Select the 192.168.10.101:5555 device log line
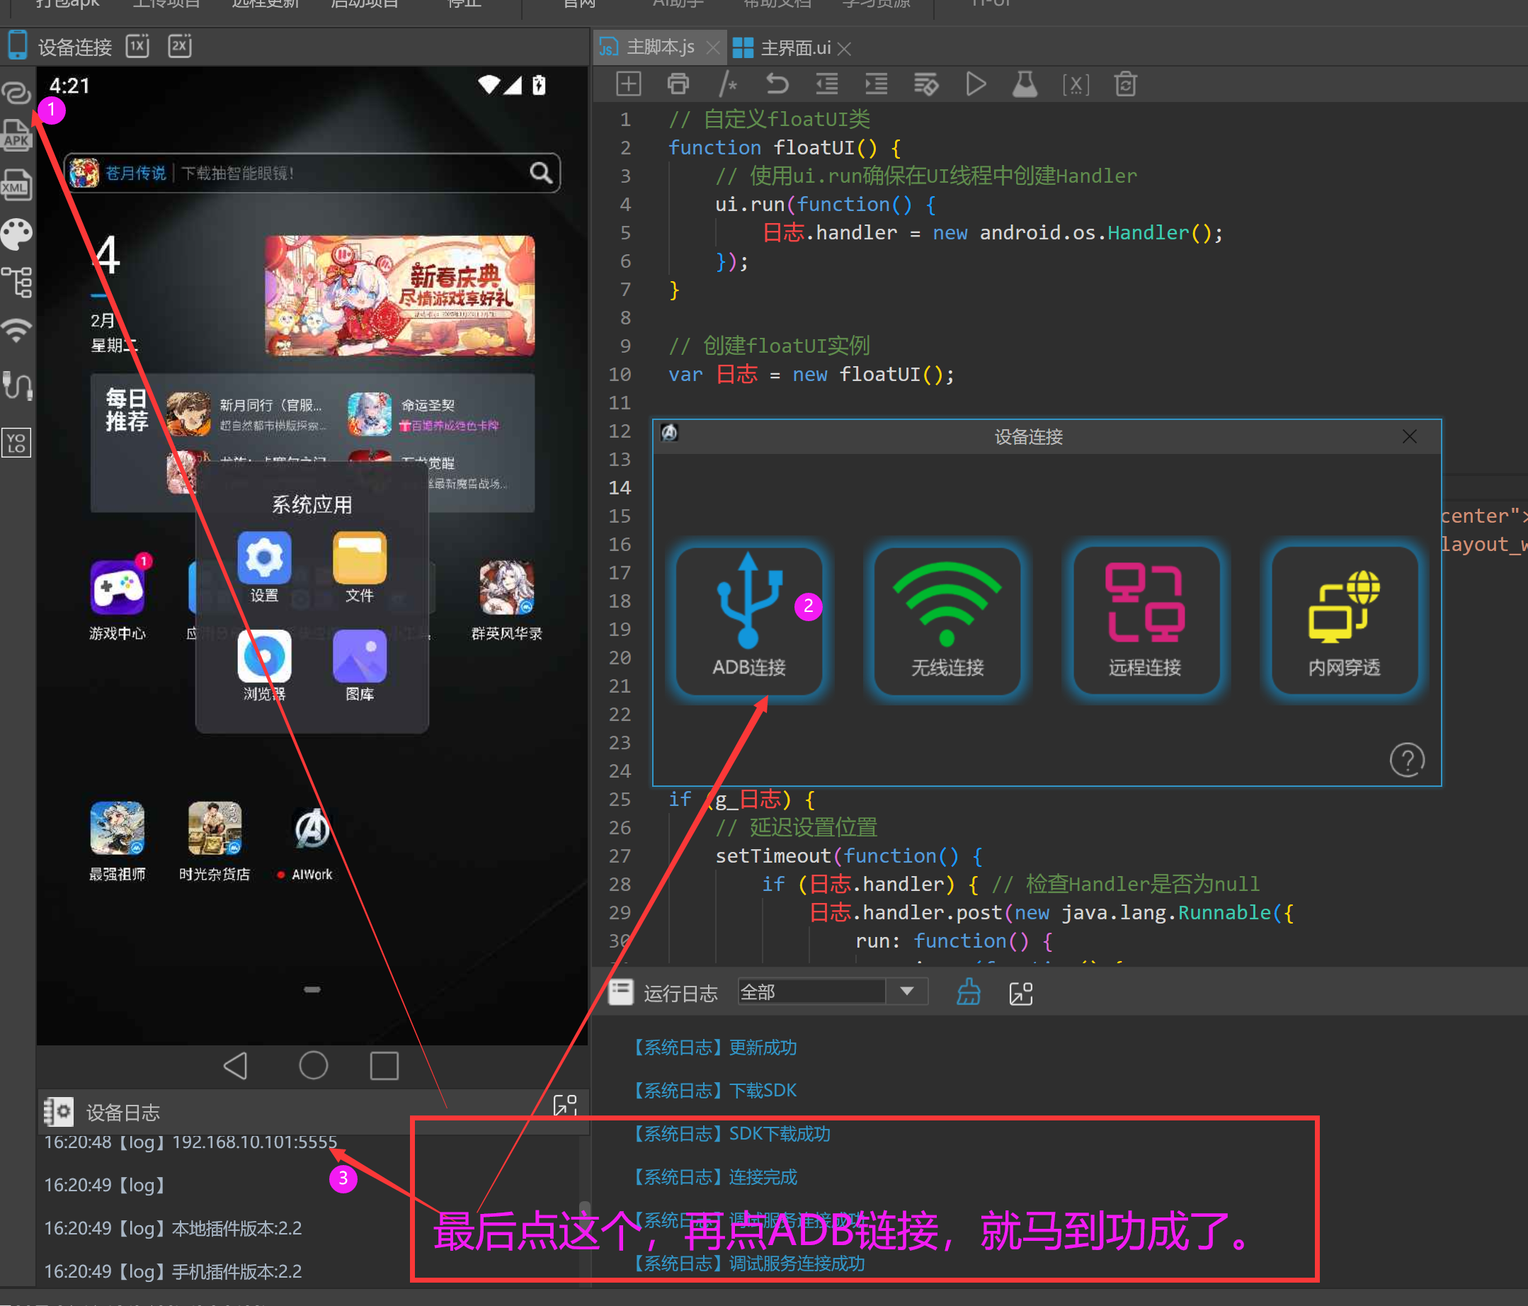1528x1306 pixels. [190, 1142]
